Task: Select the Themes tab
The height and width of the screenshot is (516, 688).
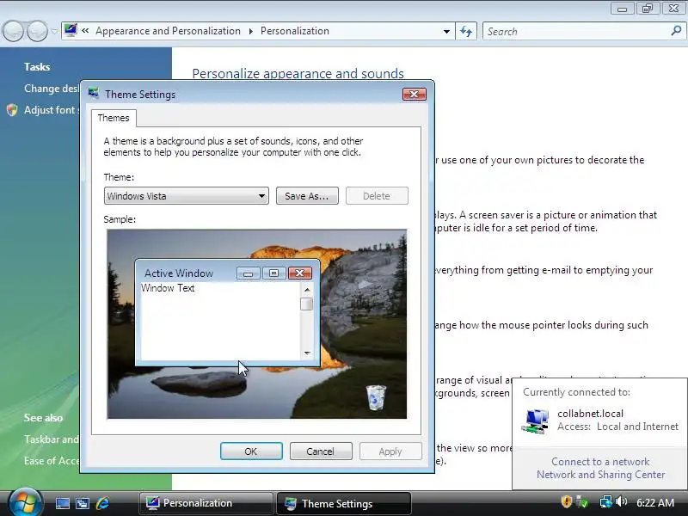Action: [x=114, y=118]
